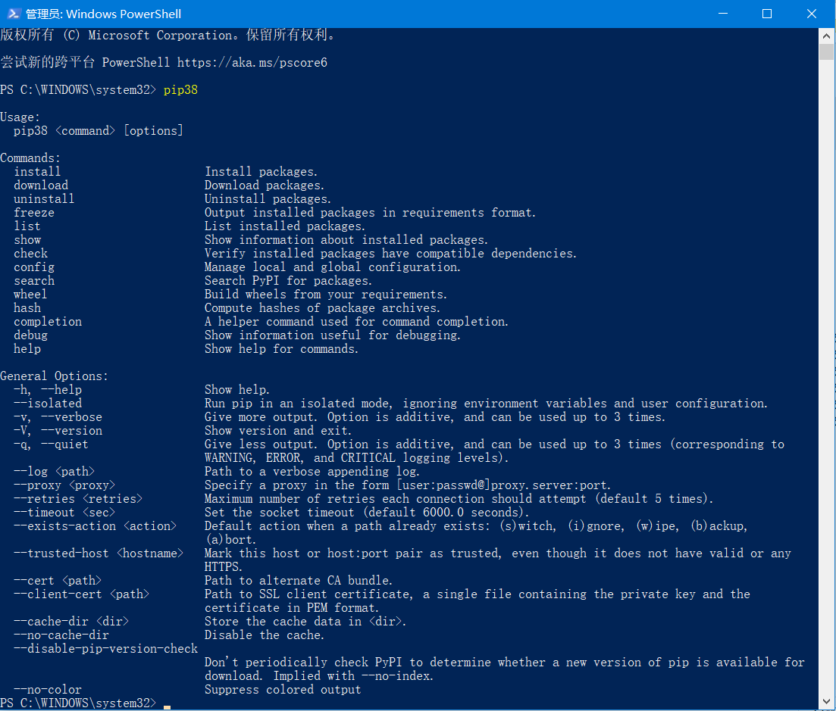Click the 'check' command name

31,254
